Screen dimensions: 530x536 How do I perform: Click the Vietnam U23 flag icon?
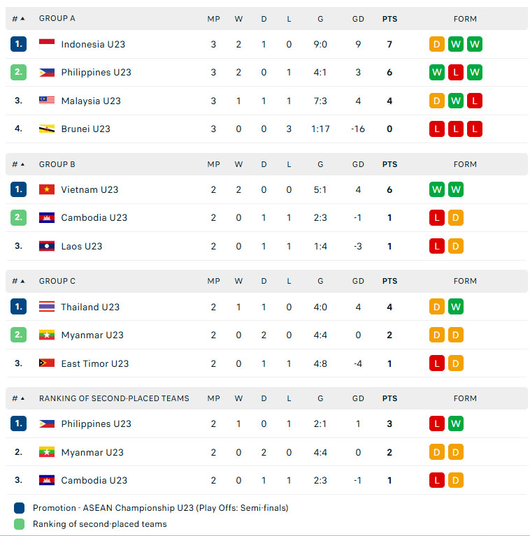pyautogui.click(x=47, y=189)
